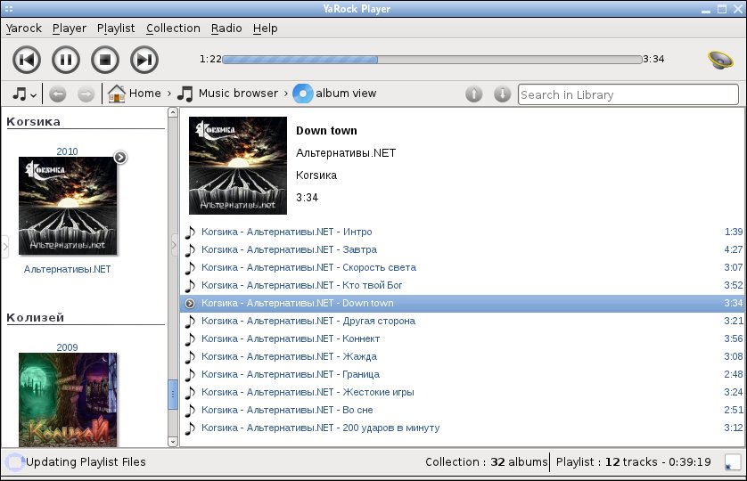Open Music browser breadcrumb
Image resolution: width=747 pixels, height=481 pixels.
point(238,94)
